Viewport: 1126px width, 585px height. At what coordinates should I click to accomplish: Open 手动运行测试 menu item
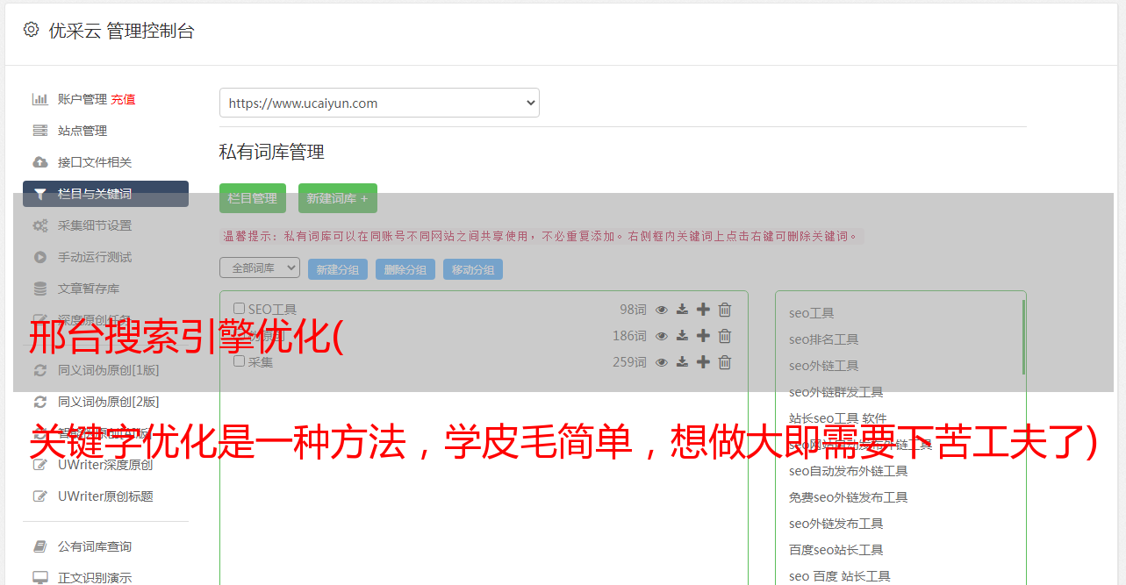[x=95, y=257]
